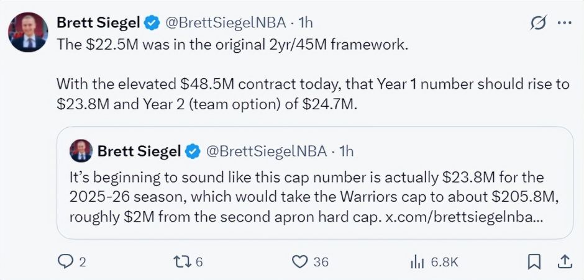Bookmark this tweet
Image resolution: width=584 pixels, height=280 pixels.
click(533, 262)
